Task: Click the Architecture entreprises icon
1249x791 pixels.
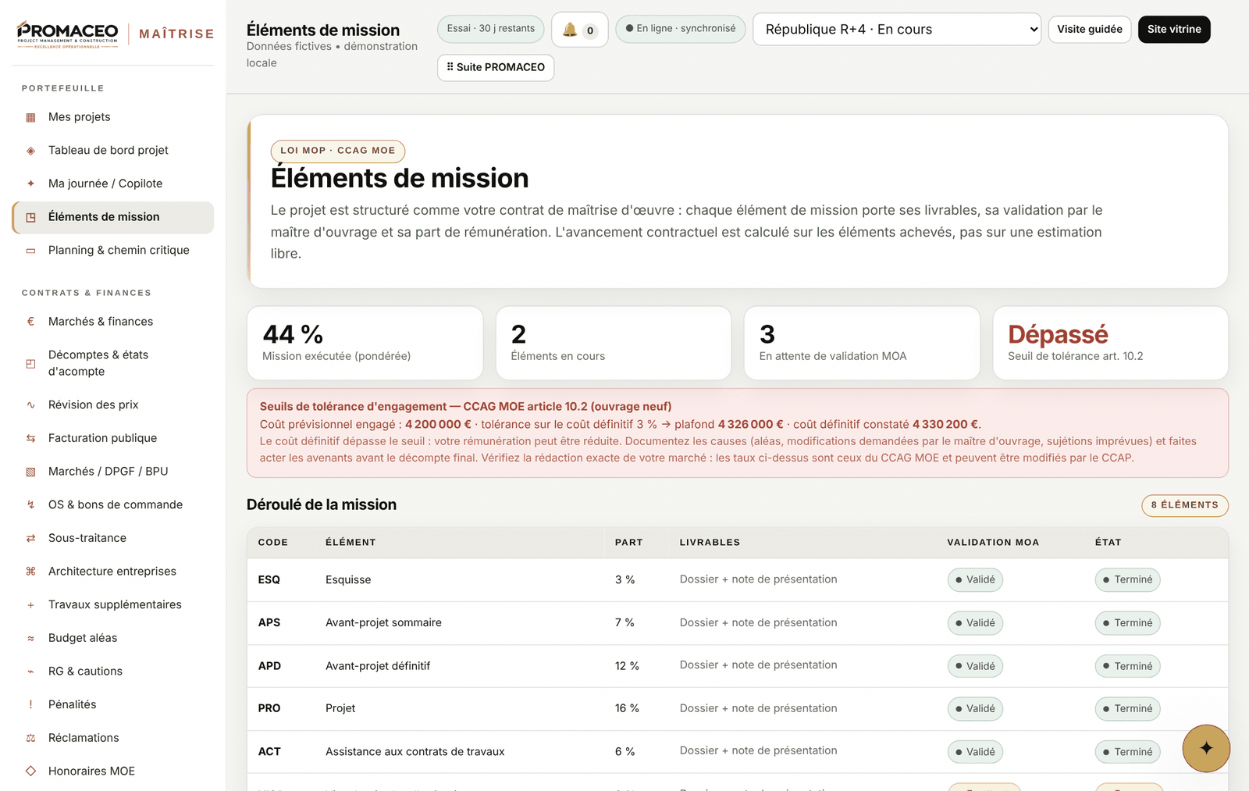Action: pyautogui.click(x=31, y=572)
